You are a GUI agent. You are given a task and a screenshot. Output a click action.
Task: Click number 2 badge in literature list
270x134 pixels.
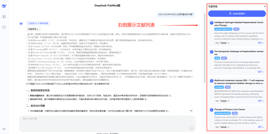pos(212,52)
